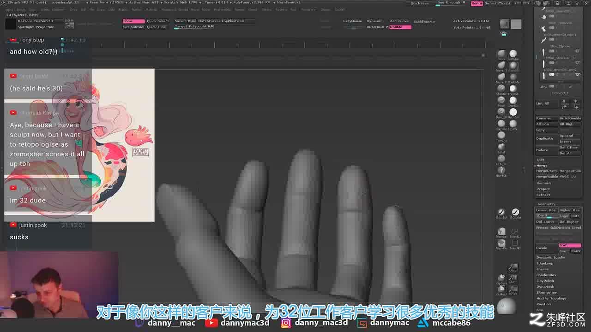The image size is (591, 332).
Task: Expand the Project subtool section
Action: (543, 189)
